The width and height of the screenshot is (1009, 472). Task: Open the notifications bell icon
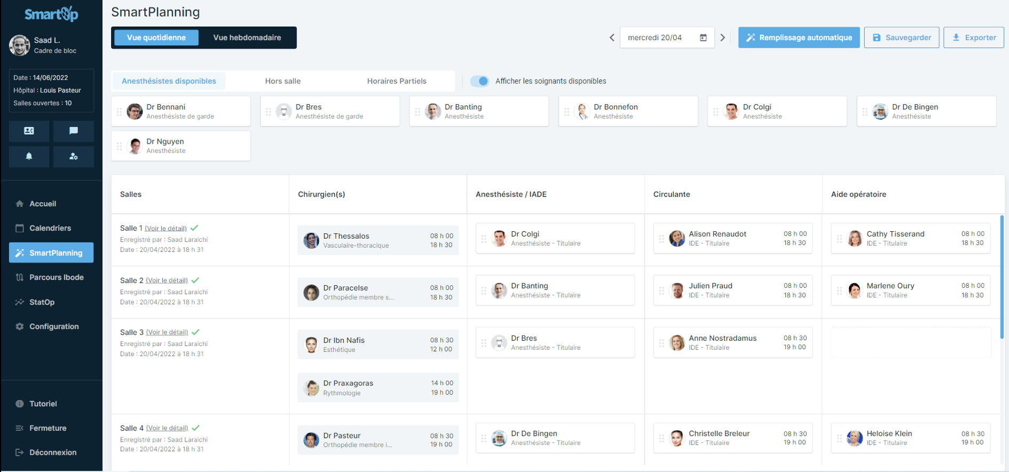[x=29, y=156]
